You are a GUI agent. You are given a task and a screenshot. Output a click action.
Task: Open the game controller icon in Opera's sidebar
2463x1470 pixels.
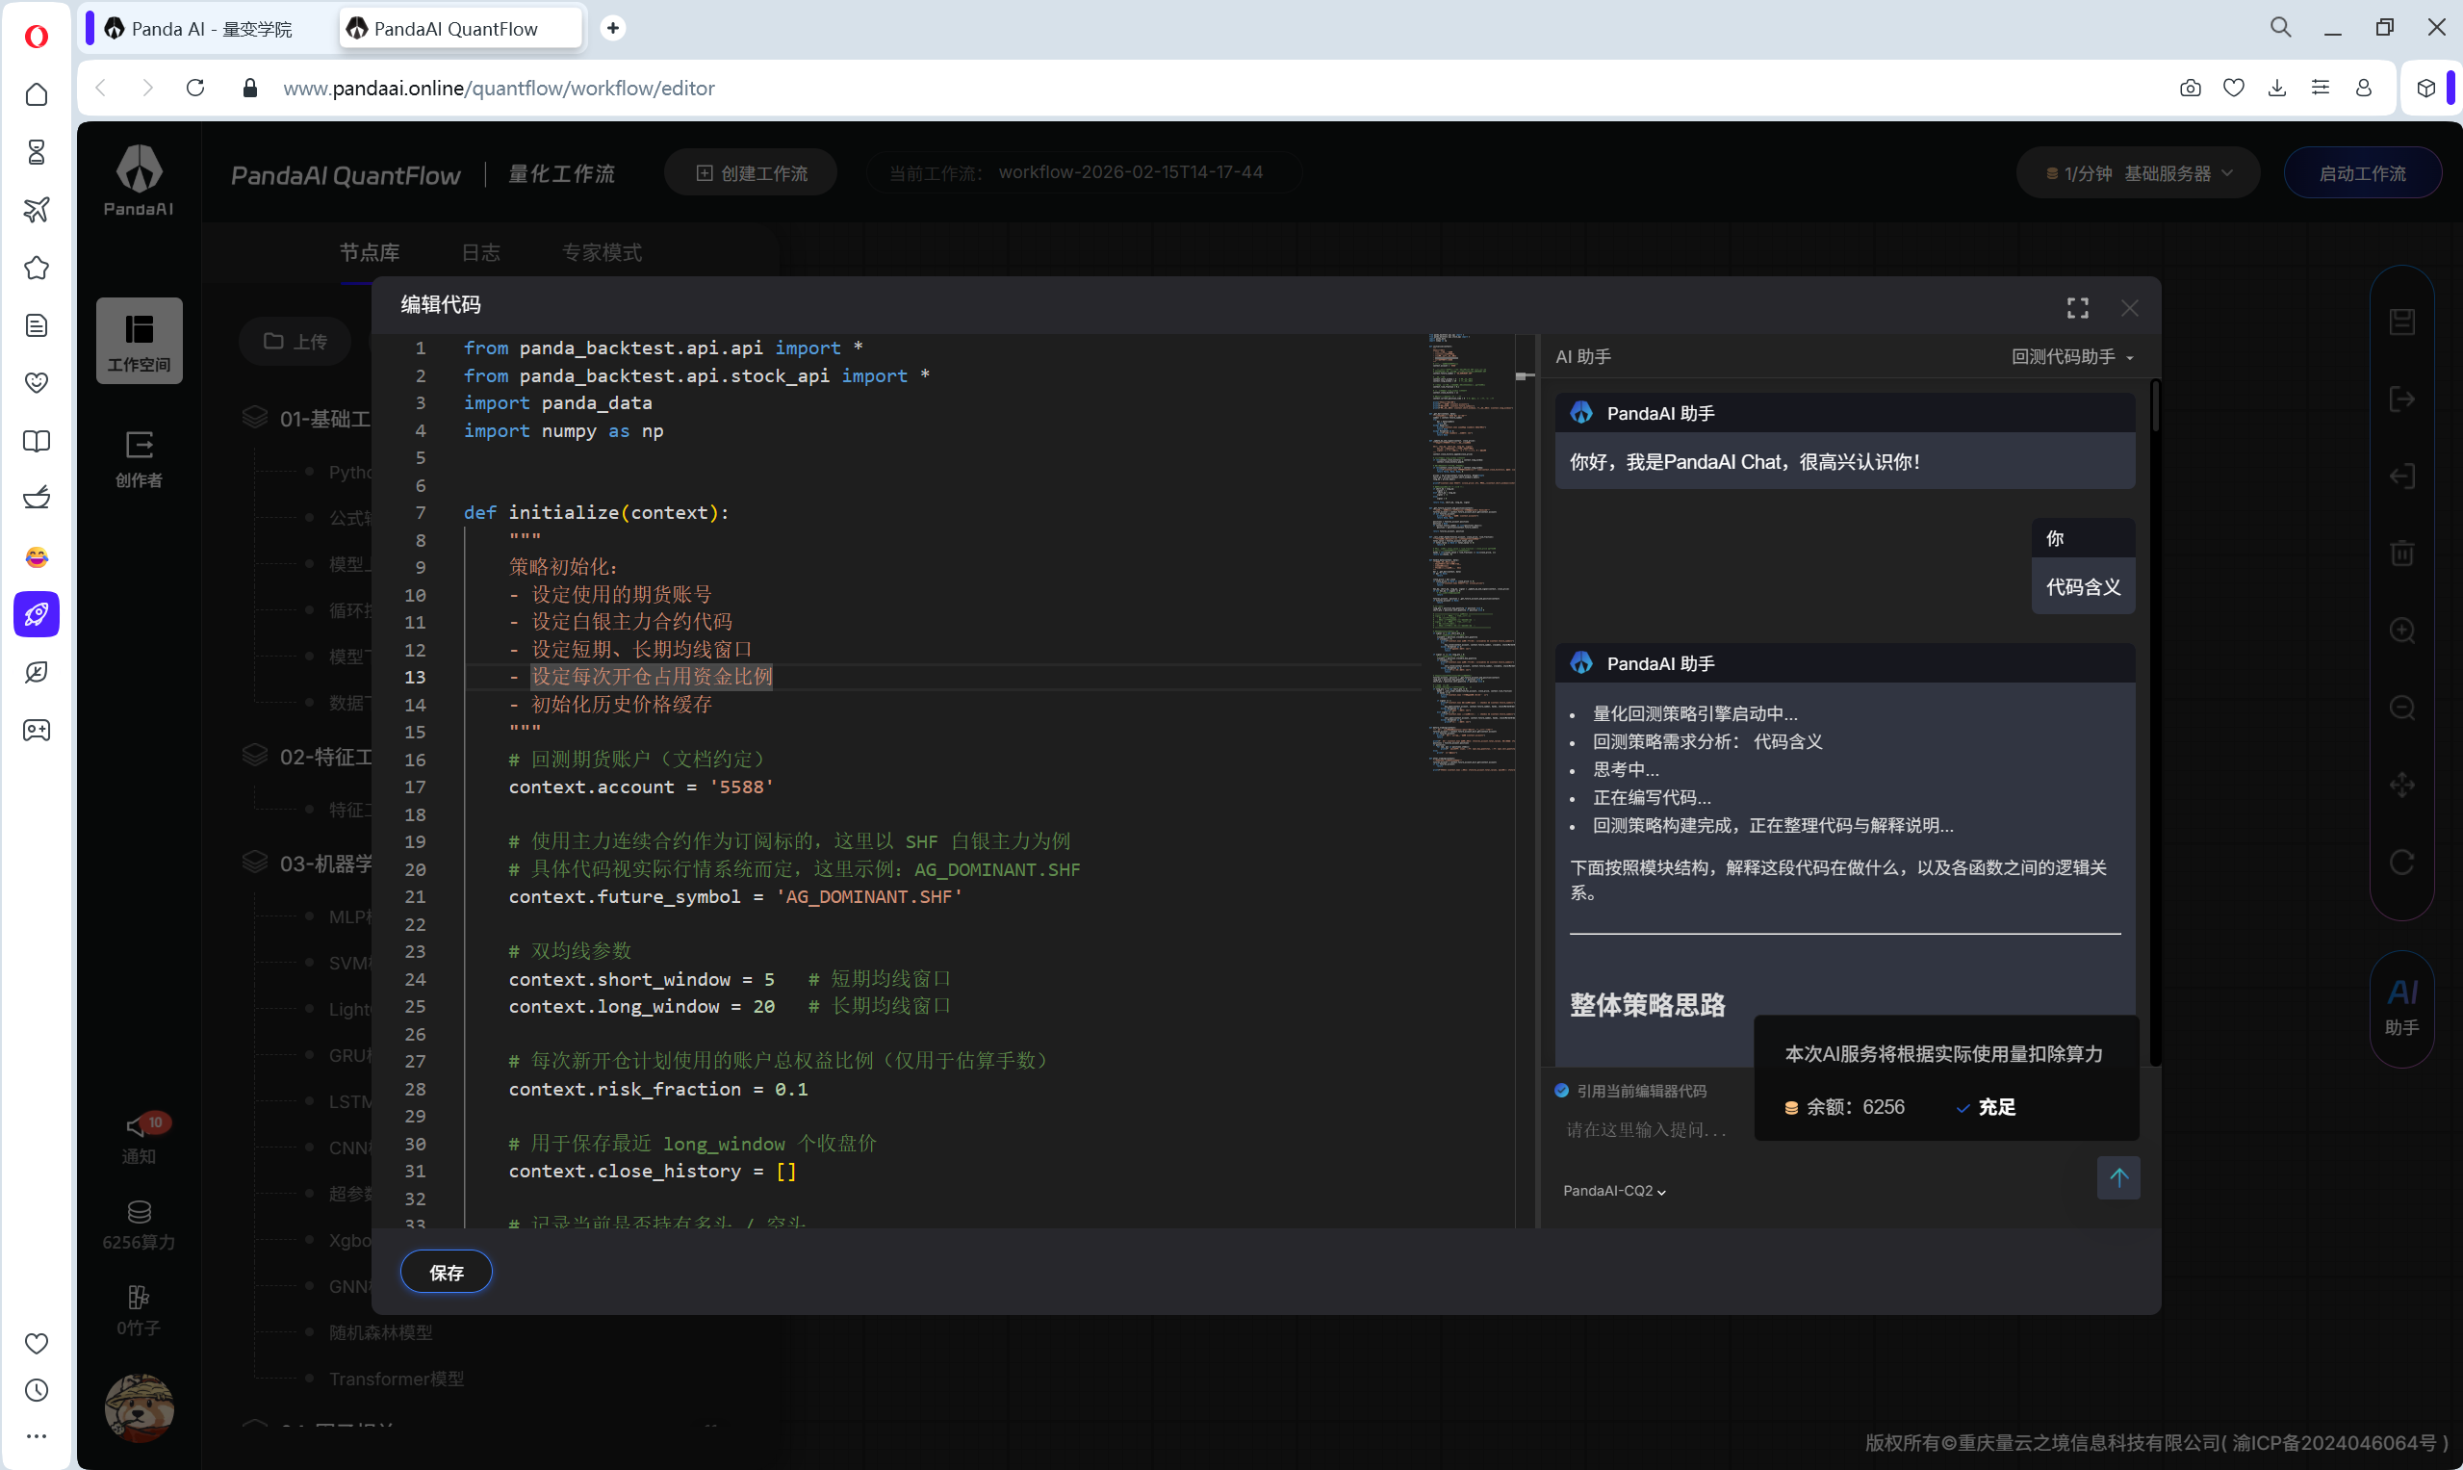pyautogui.click(x=37, y=730)
